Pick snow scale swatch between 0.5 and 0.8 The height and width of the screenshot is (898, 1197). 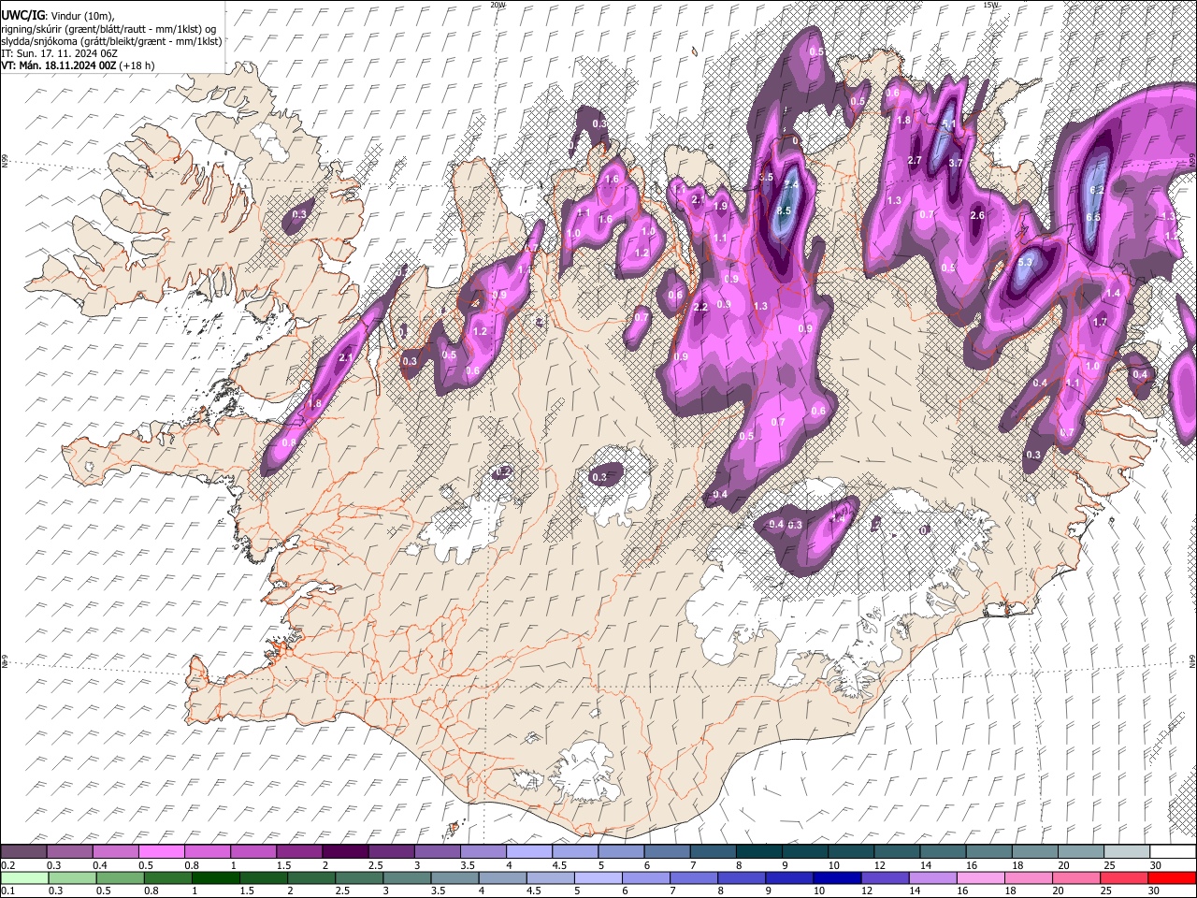[x=161, y=851]
